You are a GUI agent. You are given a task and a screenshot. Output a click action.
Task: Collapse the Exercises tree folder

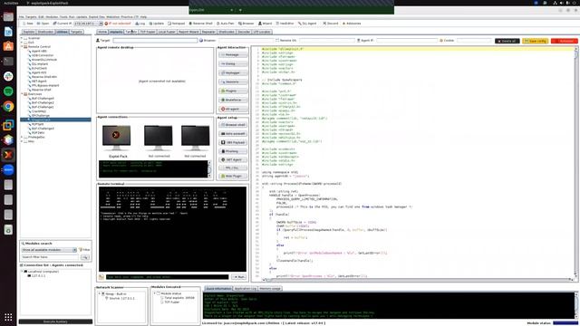click(x=22, y=94)
